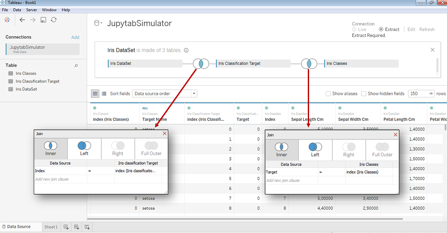The width and height of the screenshot is (447, 233).
Task: Switch to the Sheet 1 tab
Action: pyautogui.click(x=51, y=227)
